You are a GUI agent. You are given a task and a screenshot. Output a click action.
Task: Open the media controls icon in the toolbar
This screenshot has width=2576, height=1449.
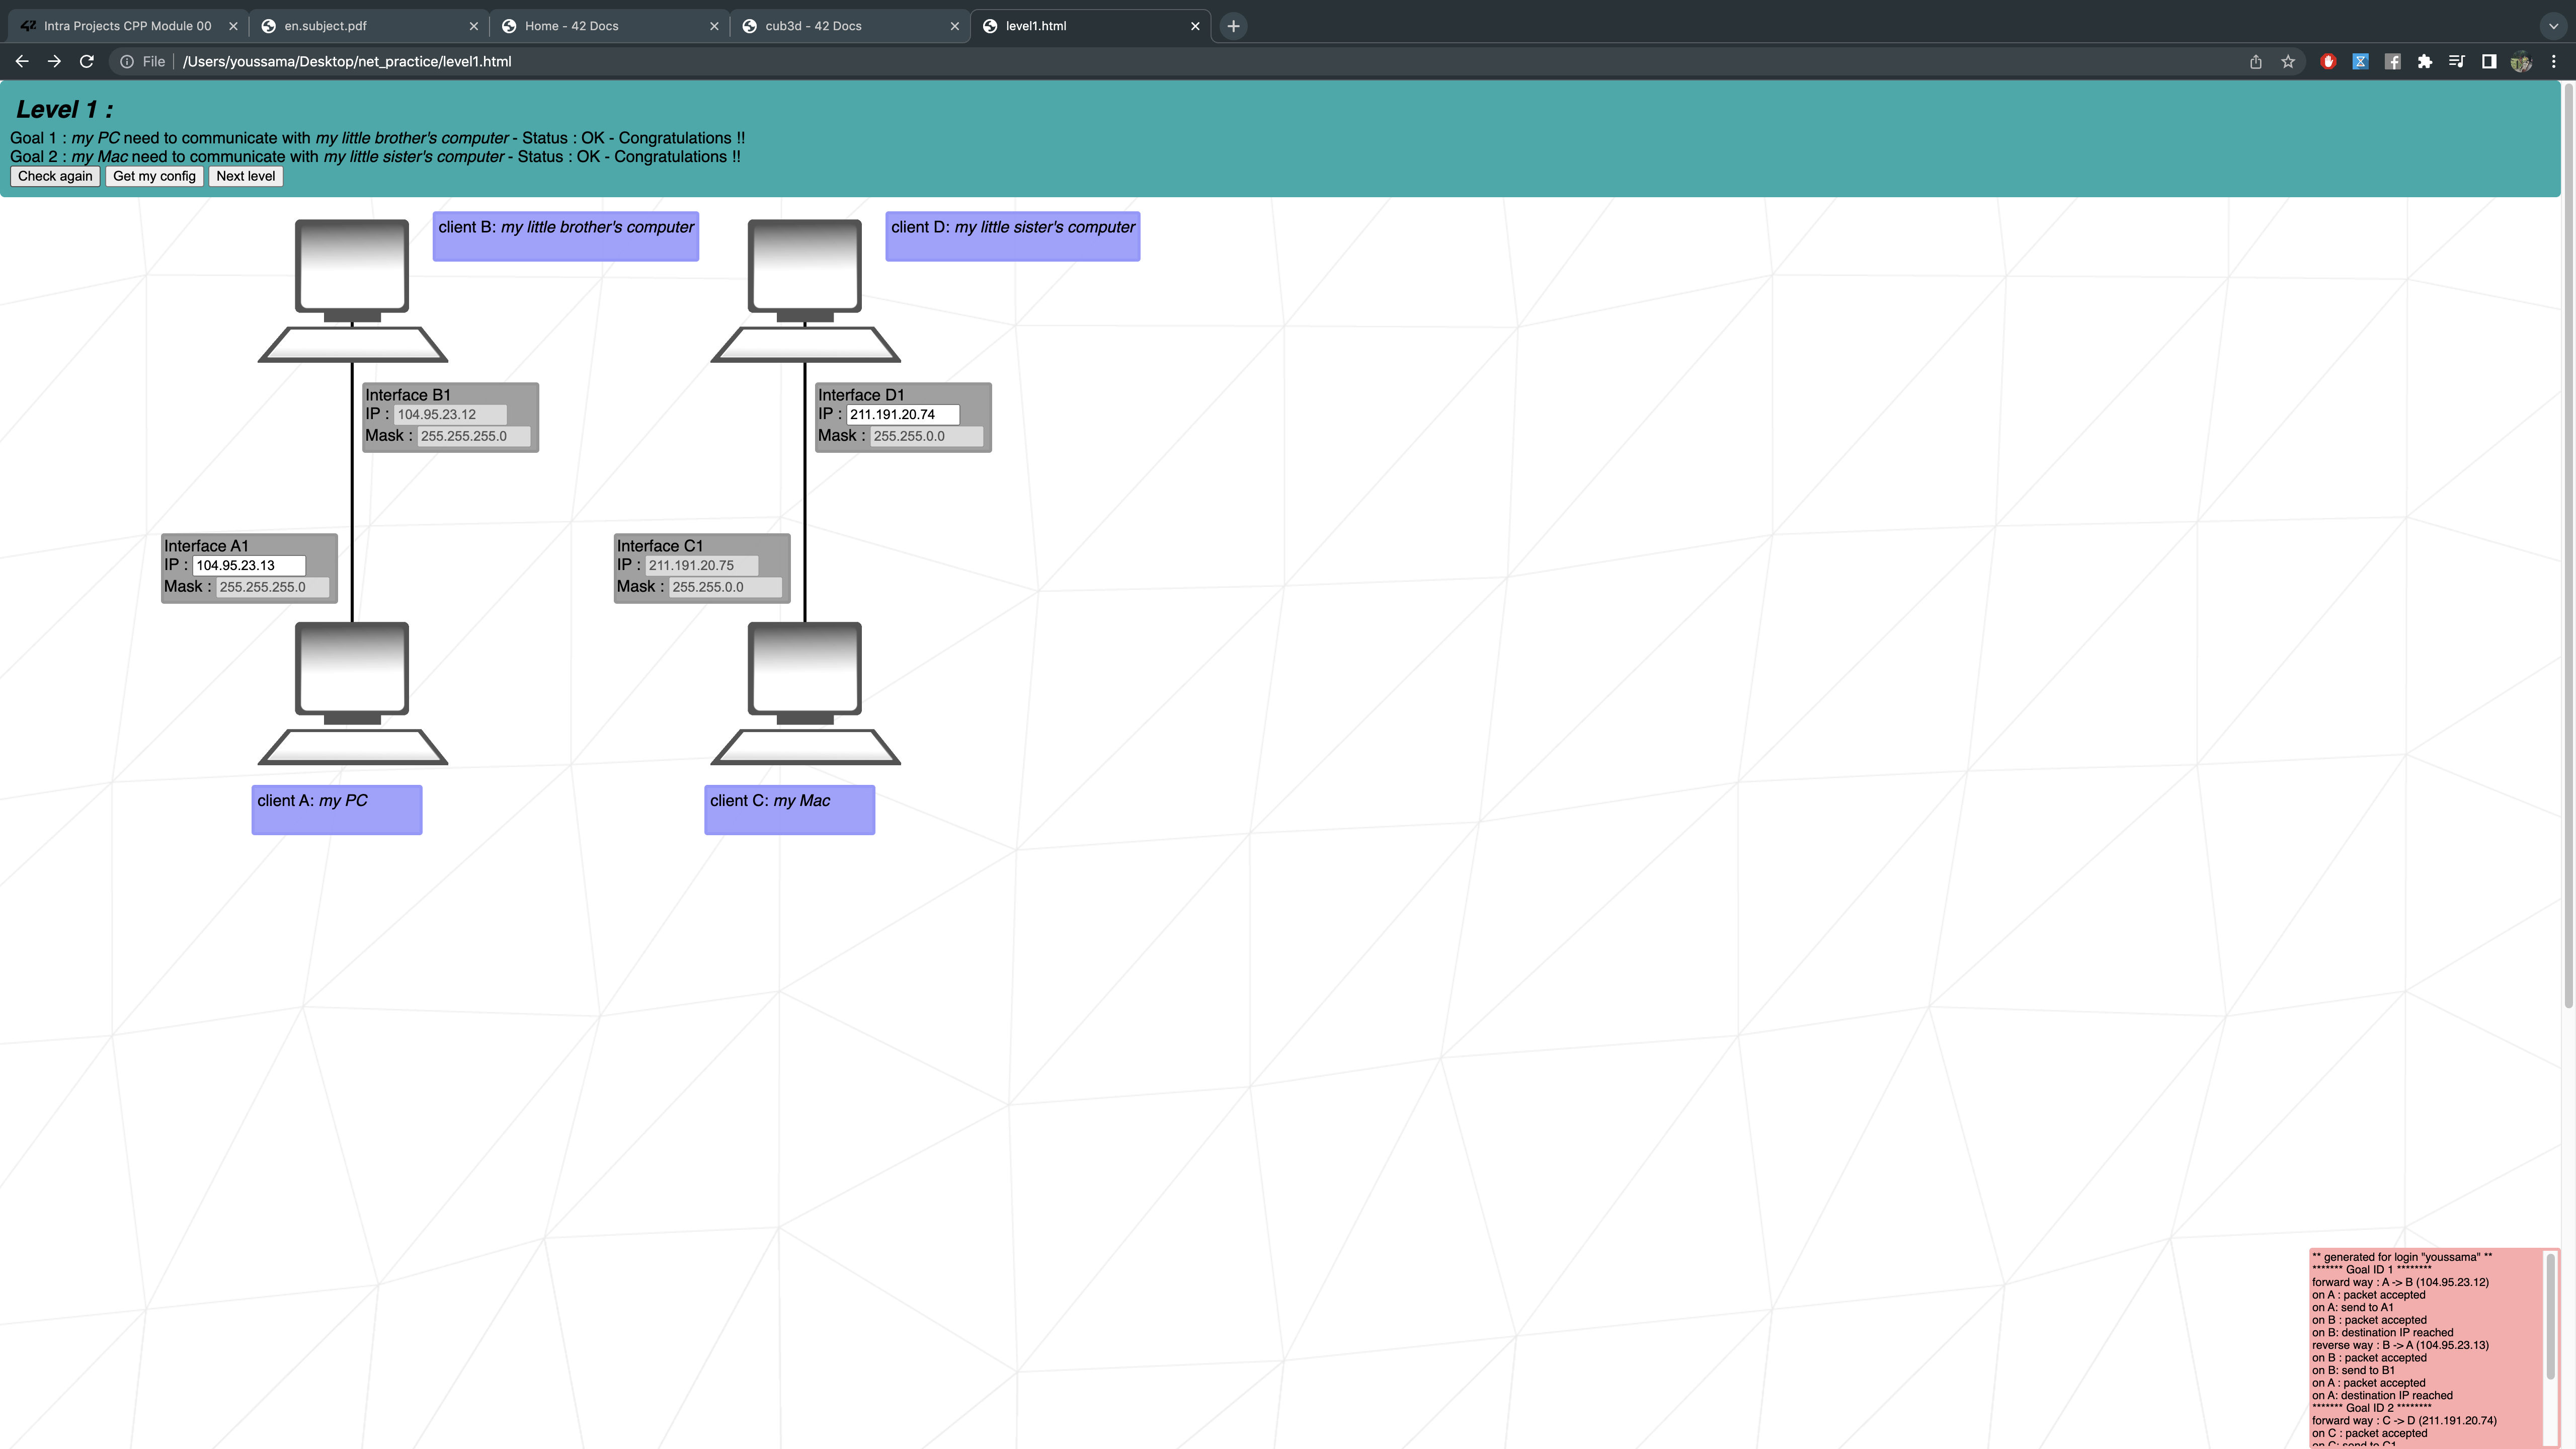point(2457,61)
